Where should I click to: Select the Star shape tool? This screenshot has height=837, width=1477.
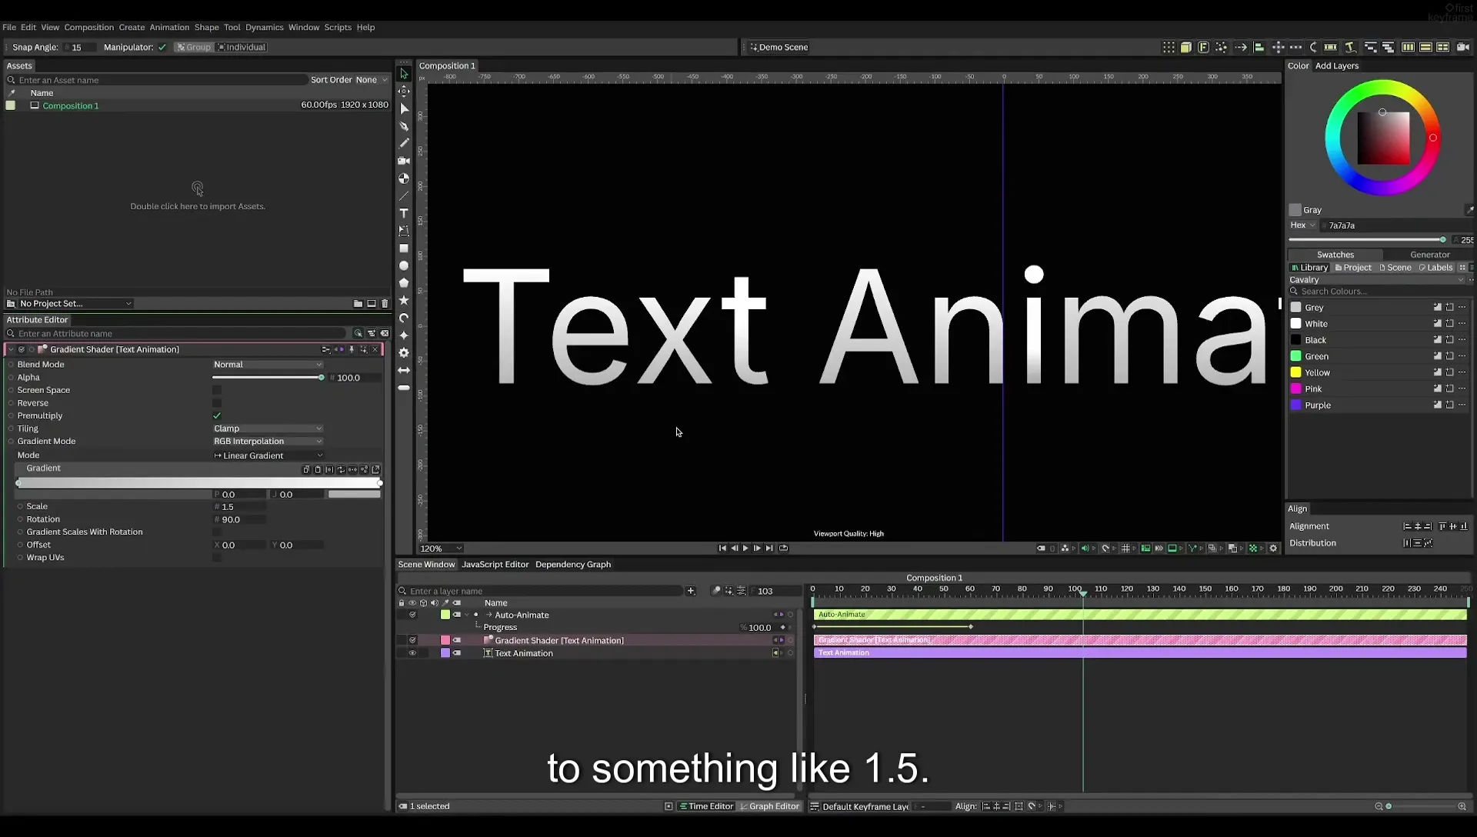click(x=404, y=300)
